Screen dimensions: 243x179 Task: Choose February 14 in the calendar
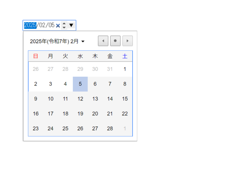point(110,99)
